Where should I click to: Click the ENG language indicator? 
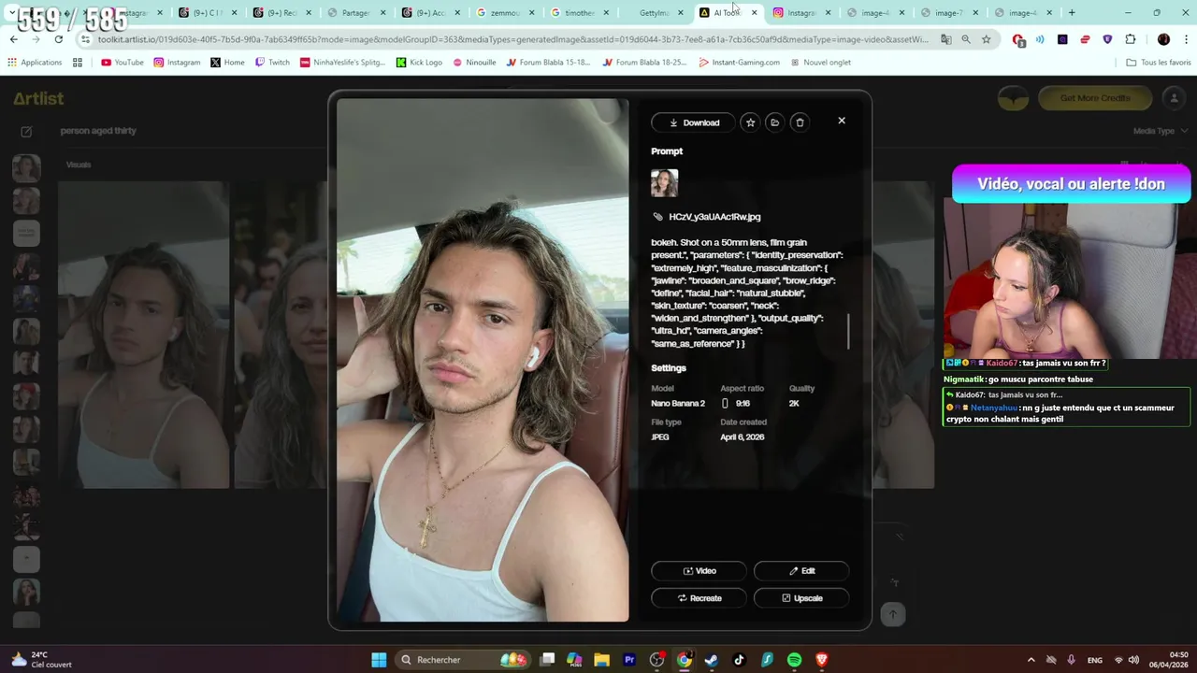coord(1093,660)
